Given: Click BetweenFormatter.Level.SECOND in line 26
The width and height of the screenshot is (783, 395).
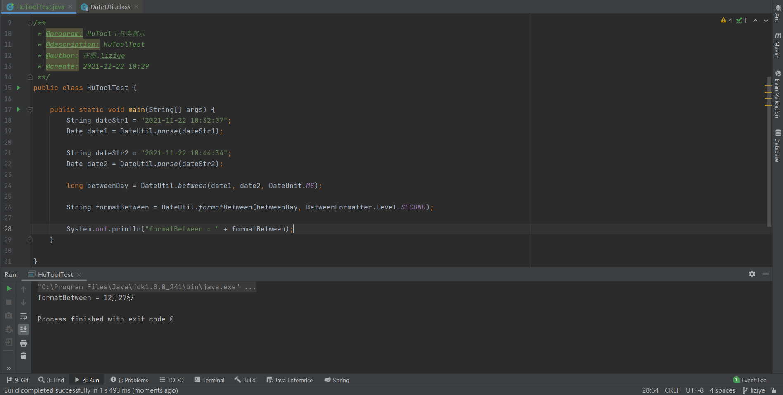Looking at the screenshot, I should 366,207.
